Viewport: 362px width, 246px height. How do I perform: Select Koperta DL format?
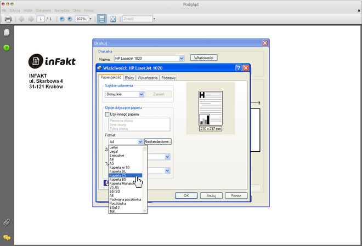[x=126, y=171]
